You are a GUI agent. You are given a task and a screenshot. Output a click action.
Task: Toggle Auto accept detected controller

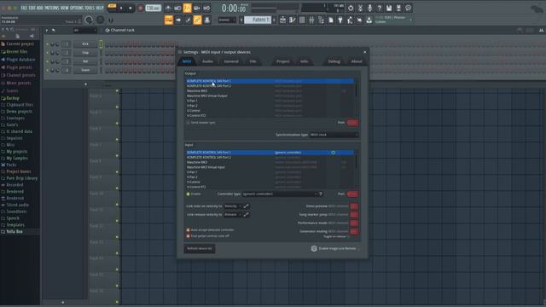click(x=188, y=230)
